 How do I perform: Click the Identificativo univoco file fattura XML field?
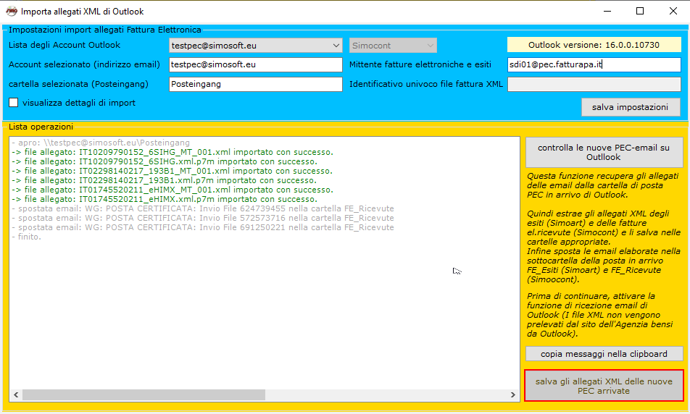594,85
